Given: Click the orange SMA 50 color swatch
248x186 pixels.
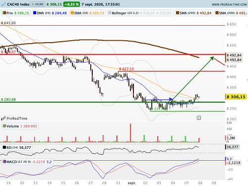Looking at the screenshot, I should coord(72,13).
